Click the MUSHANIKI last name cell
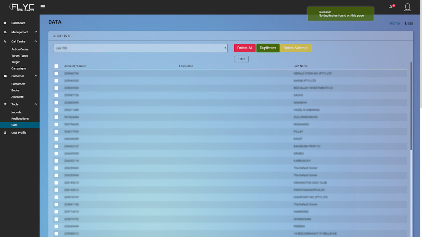The height and width of the screenshot is (237, 422). (x=301, y=124)
